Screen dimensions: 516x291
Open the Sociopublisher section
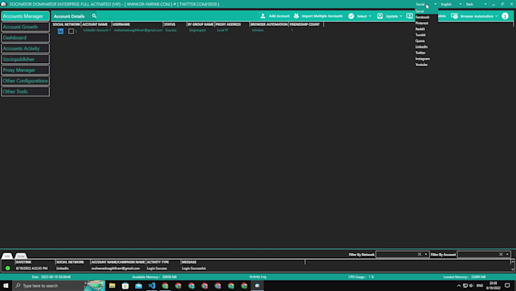tap(25, 59)
